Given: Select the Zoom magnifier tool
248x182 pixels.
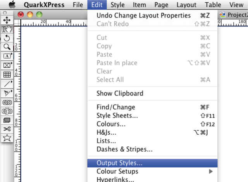Looking at the screenshot, I should point(7,47).
